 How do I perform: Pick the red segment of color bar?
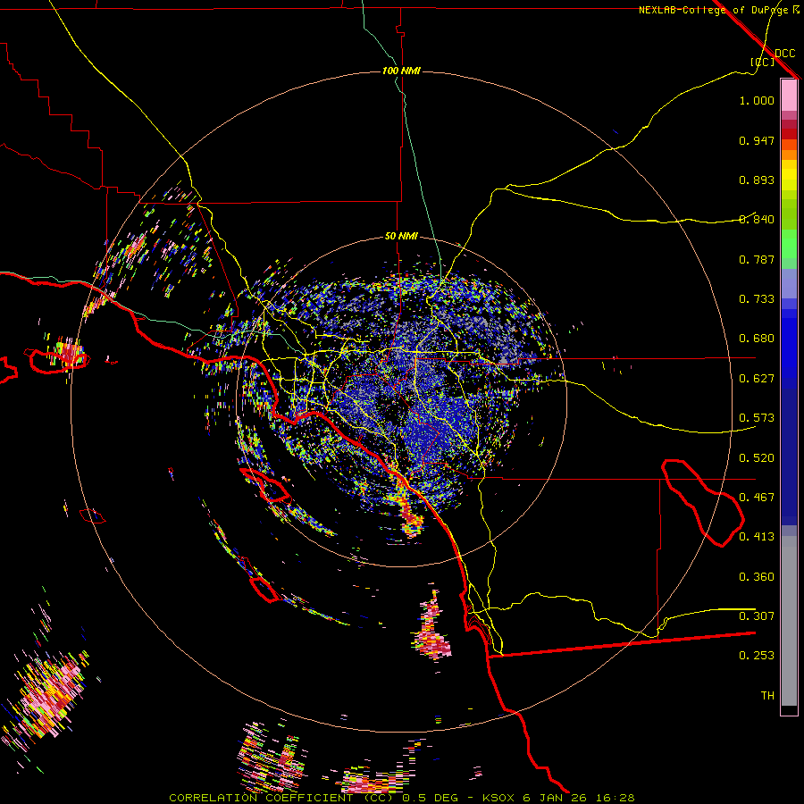[x=789, y=134]
